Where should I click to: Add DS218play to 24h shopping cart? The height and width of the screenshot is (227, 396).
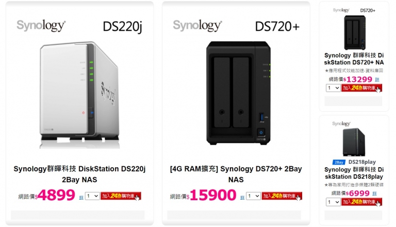[361, 202]
